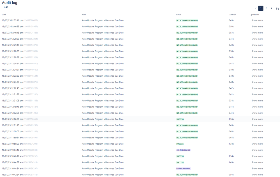The image size is (280, 177).
Task: Go to the next page arrow
Action: click(271, 8)
